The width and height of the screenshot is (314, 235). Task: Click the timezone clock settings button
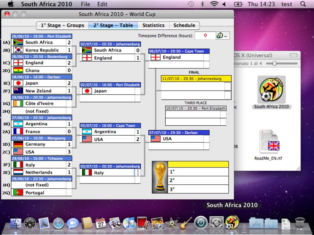pos(223,35)
